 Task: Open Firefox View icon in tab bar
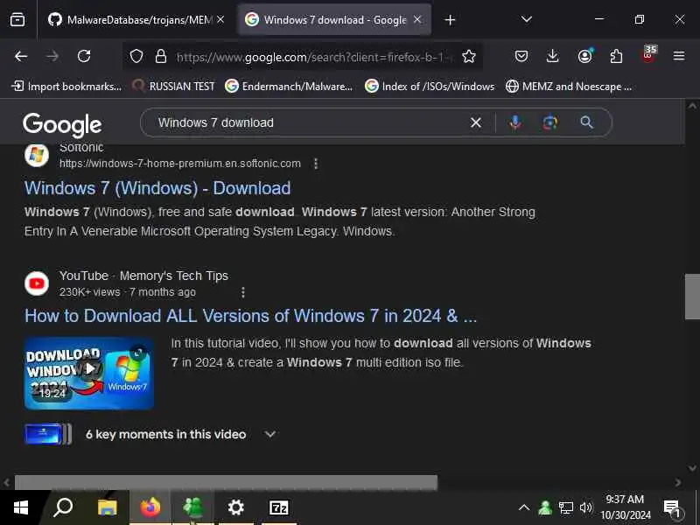pyautogui.click(x=17, y=19)
